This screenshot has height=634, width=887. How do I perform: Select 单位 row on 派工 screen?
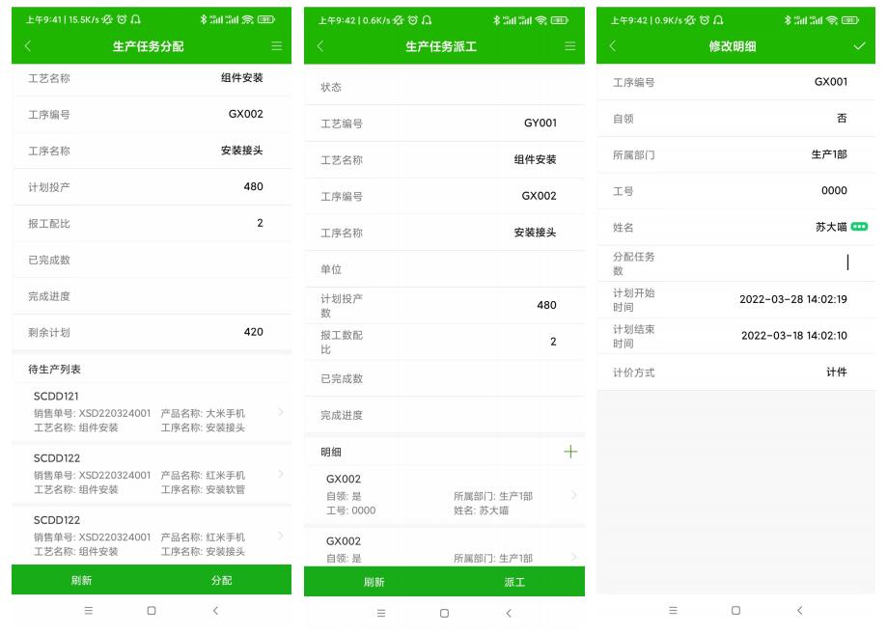[x=445, y=269]
